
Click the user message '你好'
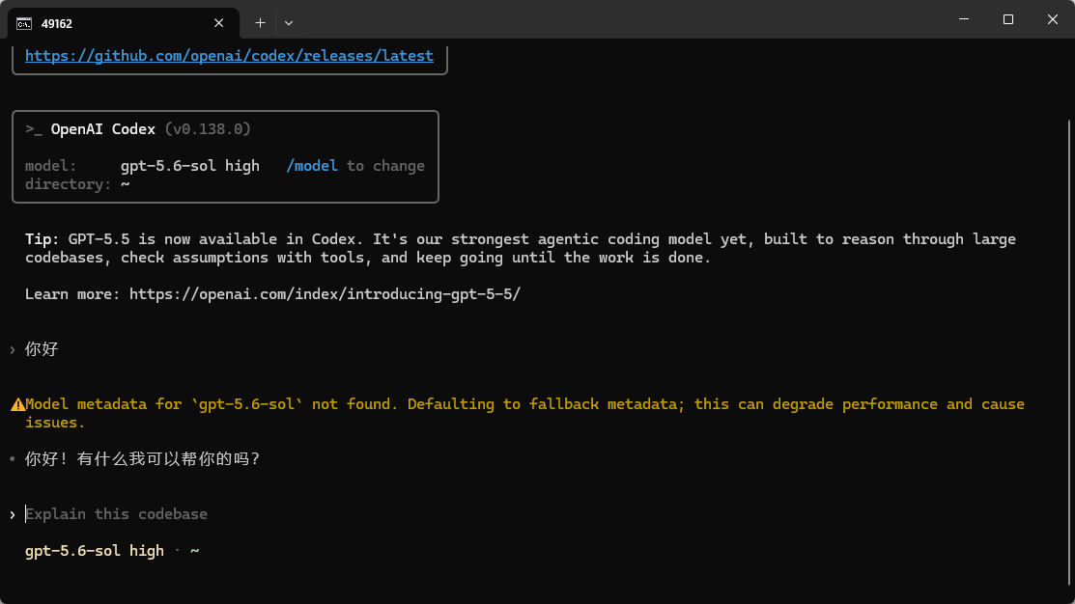[42, 349]
